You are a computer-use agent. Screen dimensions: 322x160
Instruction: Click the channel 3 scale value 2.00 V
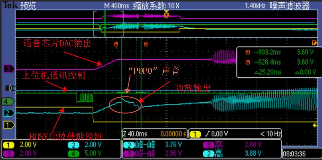pyautogui.click(x=28, y=153)
